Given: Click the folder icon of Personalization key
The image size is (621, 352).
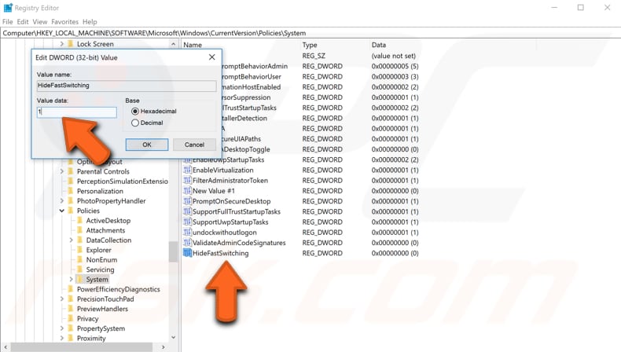Looking at the screenshot, I should [x=71, y=191].
